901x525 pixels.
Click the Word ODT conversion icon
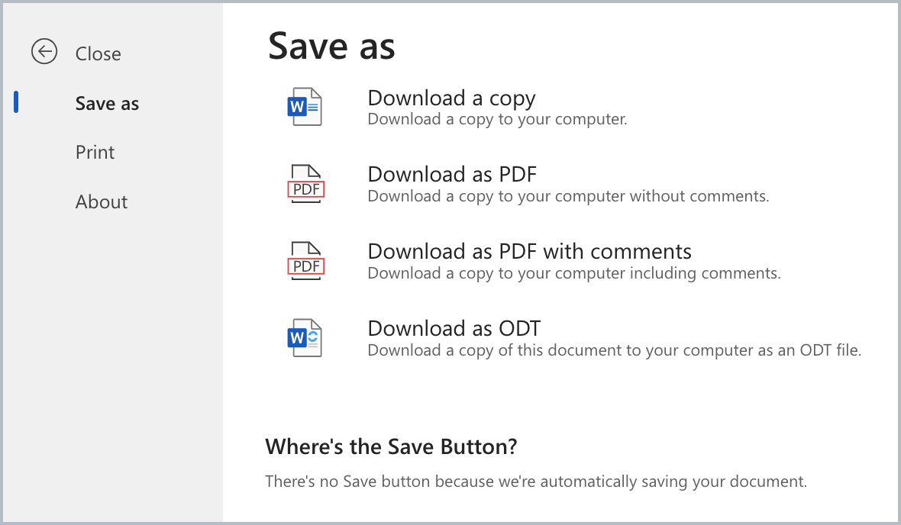click(x=305, y=338)
